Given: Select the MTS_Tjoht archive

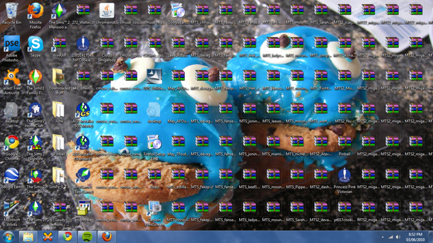Looking at the screenshot, I should pos(320,79).
